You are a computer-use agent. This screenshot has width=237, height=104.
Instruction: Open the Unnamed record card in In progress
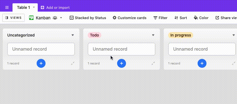click(x=202, y=49)
